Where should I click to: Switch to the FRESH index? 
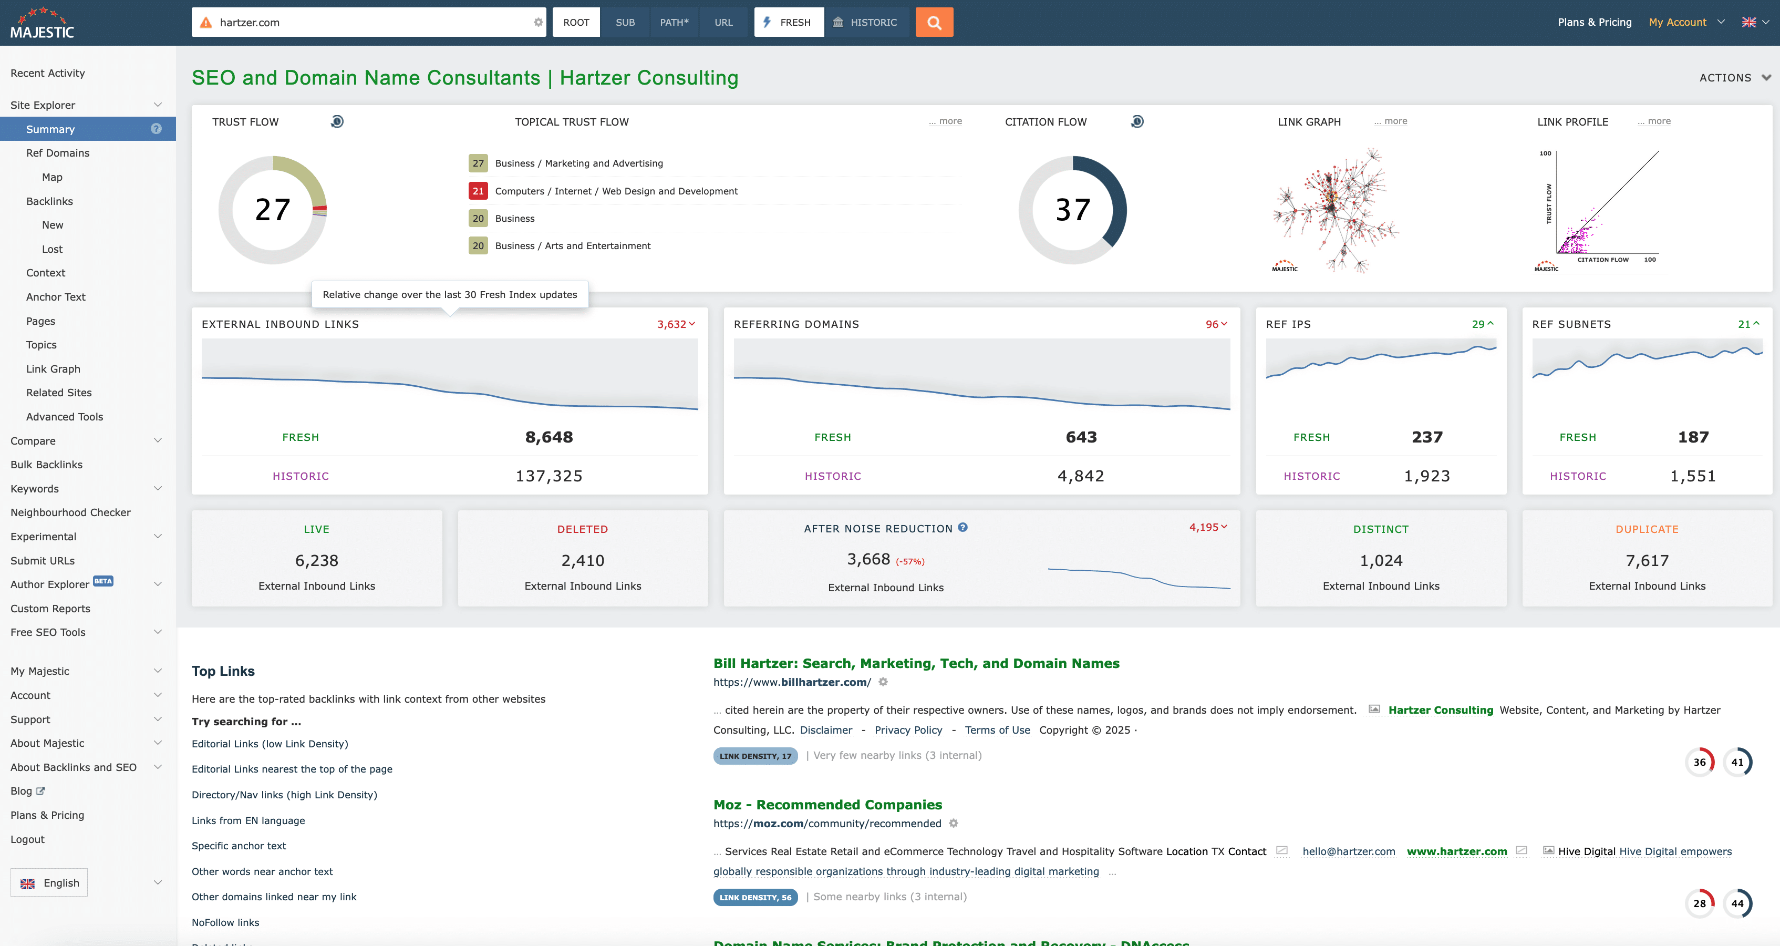pos(789,22)
